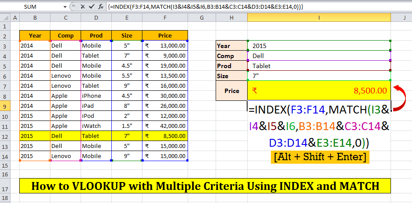412x203 pixels.
Task: Click the Enter checkmark formula button
Action: click(x=92, y=7)
